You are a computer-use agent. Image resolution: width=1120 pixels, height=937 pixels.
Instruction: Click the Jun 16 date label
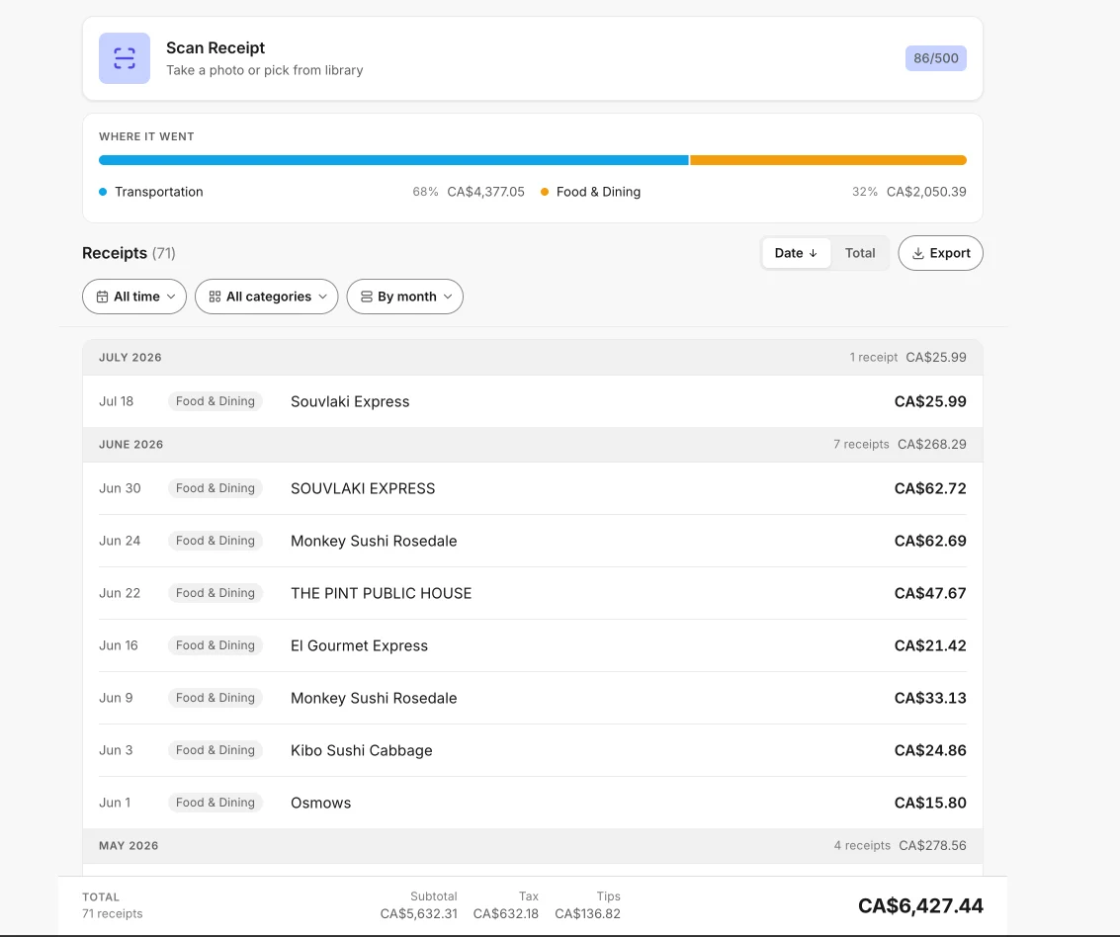[119, 645]
